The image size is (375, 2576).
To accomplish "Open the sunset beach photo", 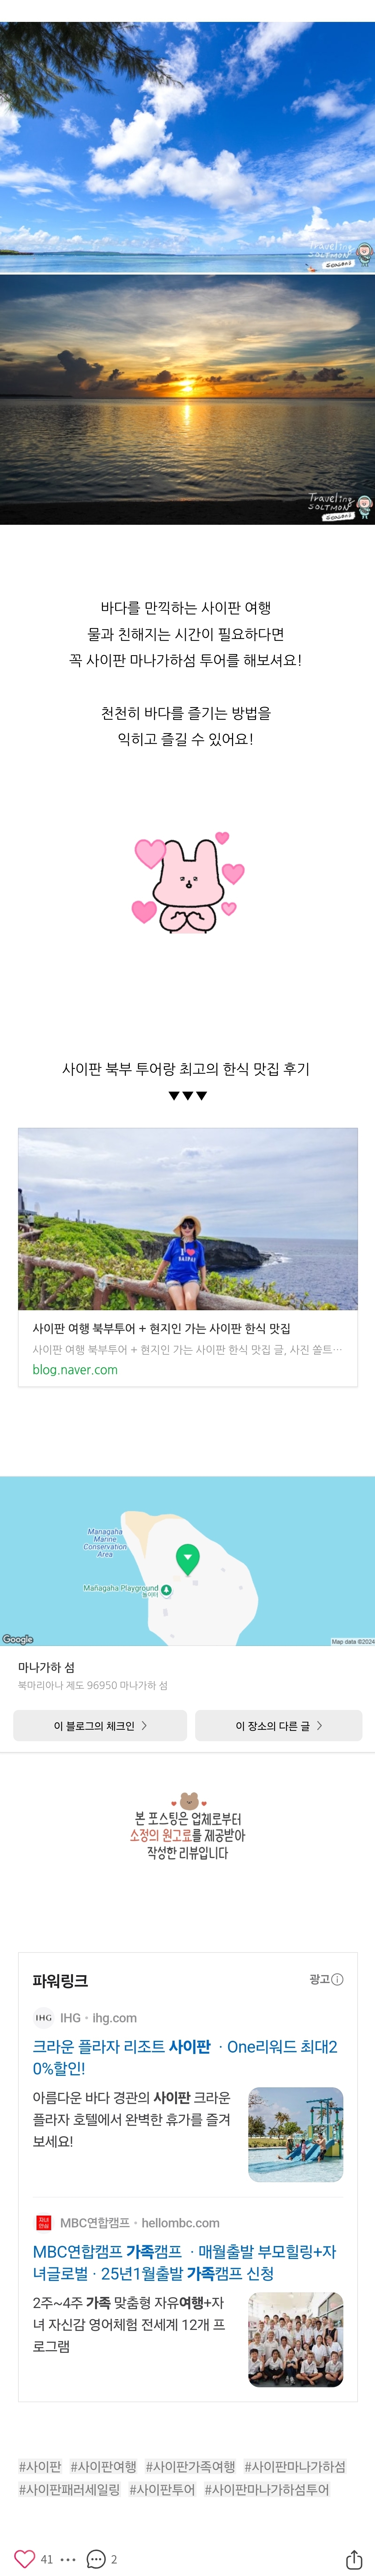I will (187, 400).
